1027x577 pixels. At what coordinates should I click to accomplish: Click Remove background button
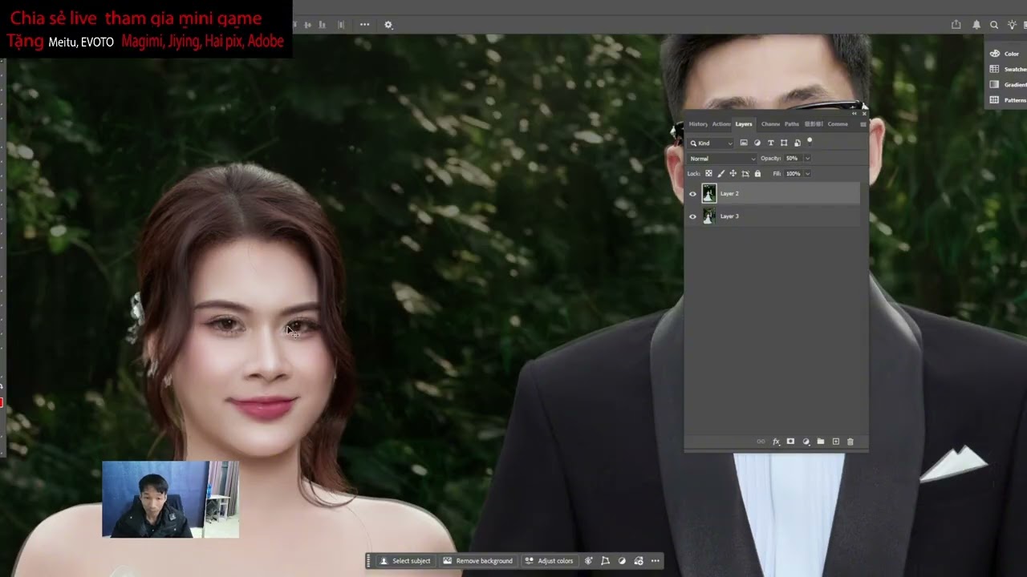477,561
